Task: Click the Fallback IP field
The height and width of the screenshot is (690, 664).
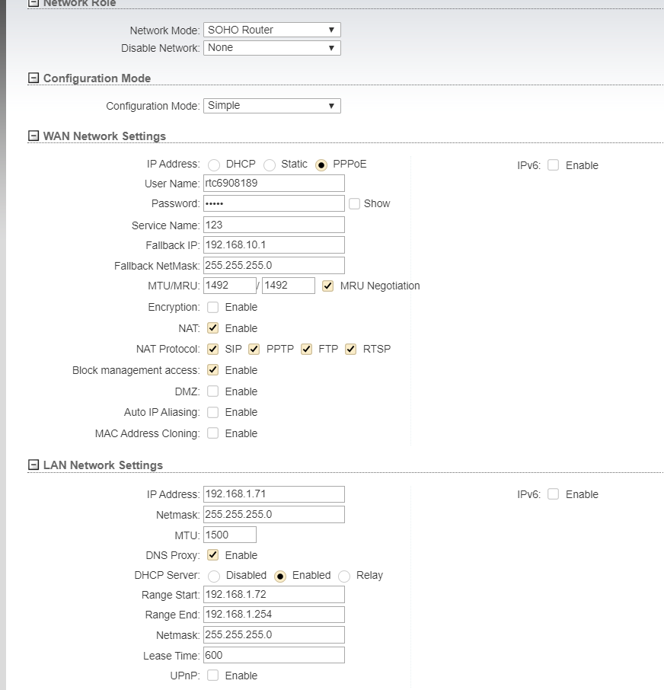Action: coord(273,244)
